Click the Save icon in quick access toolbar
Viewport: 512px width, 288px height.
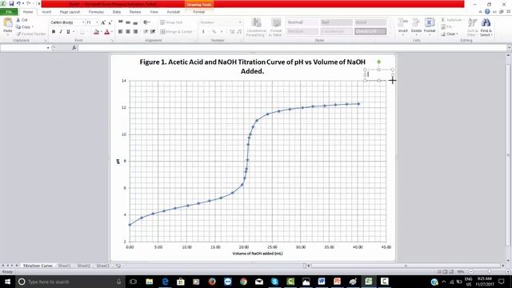(11, 3)
